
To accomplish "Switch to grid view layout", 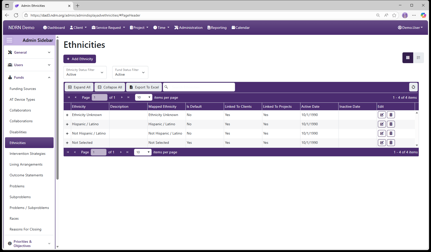I will 408,58.
